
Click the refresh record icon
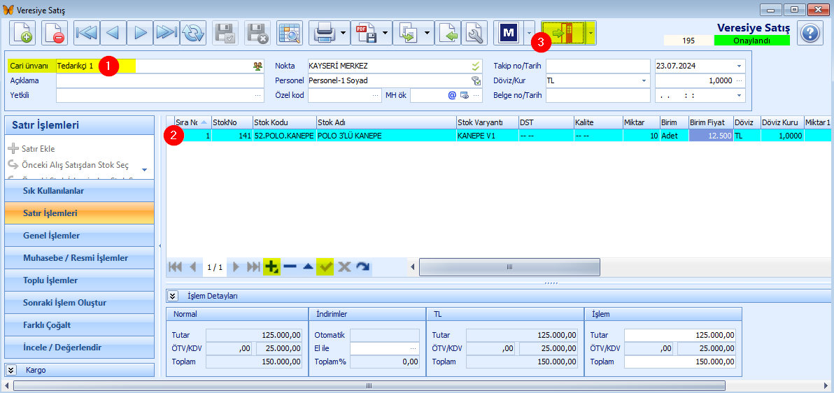[x=193, y=33]
